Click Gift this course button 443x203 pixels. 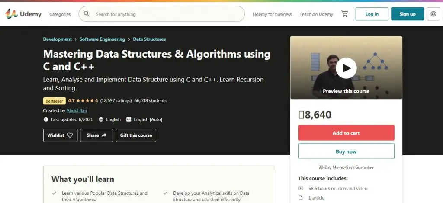click(x=136, y=135)
